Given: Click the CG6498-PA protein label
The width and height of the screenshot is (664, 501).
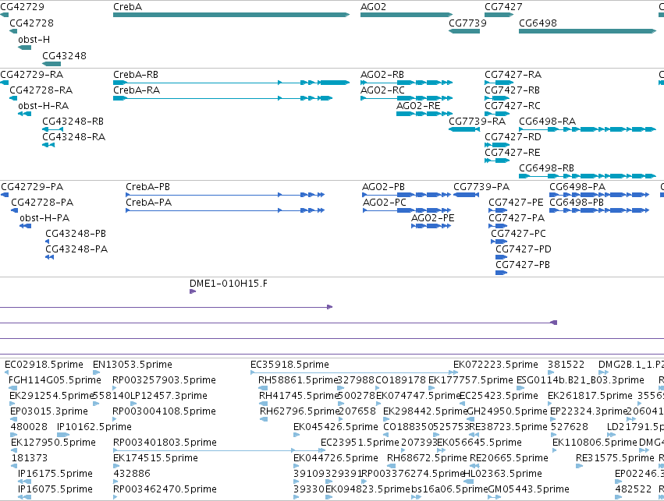Looking at the screenshot, I should click(577, 187).
